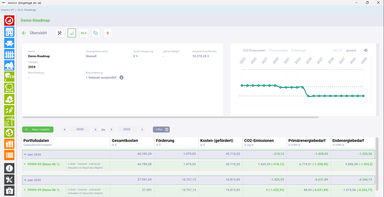Open the ECO cloverleaf module
This screenshot has width=384, height=197.
point(9,77)
